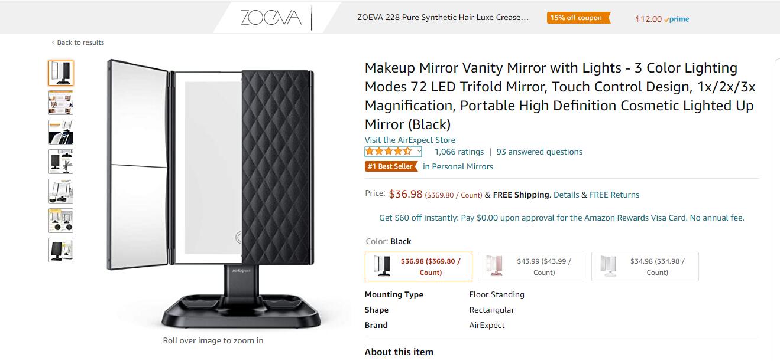Select the last thumbnail in the strip
This screenshot has width=780, height=361.
[61, 250]
